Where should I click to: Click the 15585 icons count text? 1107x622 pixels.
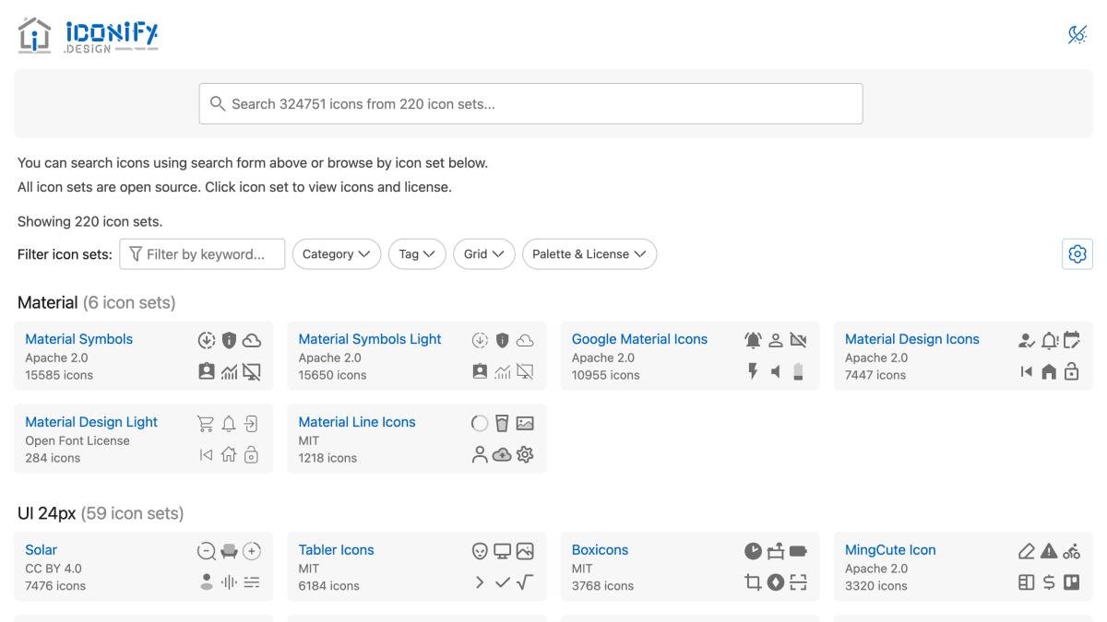pyautogui.click(x=59, y=375)
